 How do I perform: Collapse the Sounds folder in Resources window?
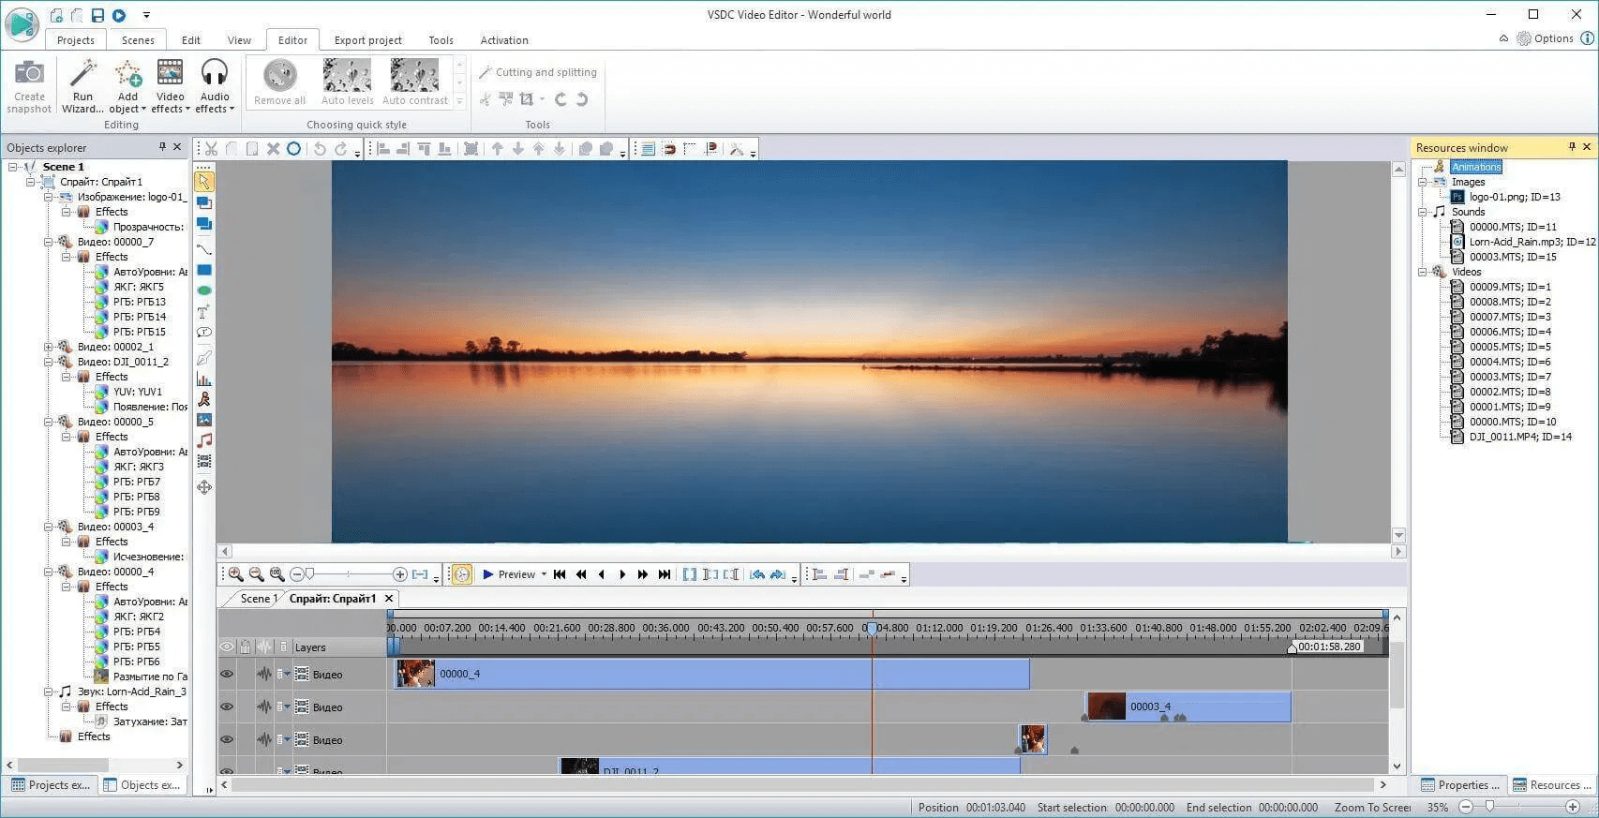(x=1423, y=212)
